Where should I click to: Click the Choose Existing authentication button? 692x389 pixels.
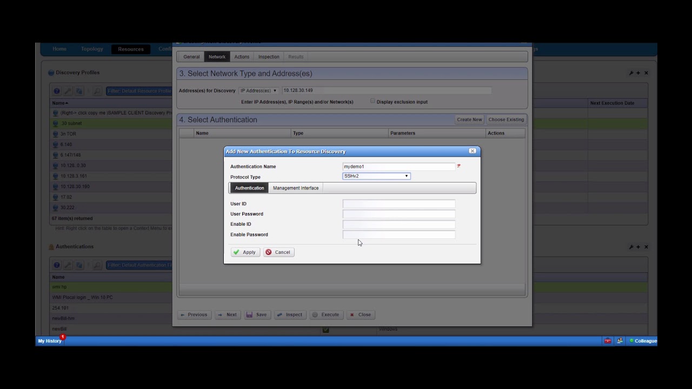click(506, 119)
